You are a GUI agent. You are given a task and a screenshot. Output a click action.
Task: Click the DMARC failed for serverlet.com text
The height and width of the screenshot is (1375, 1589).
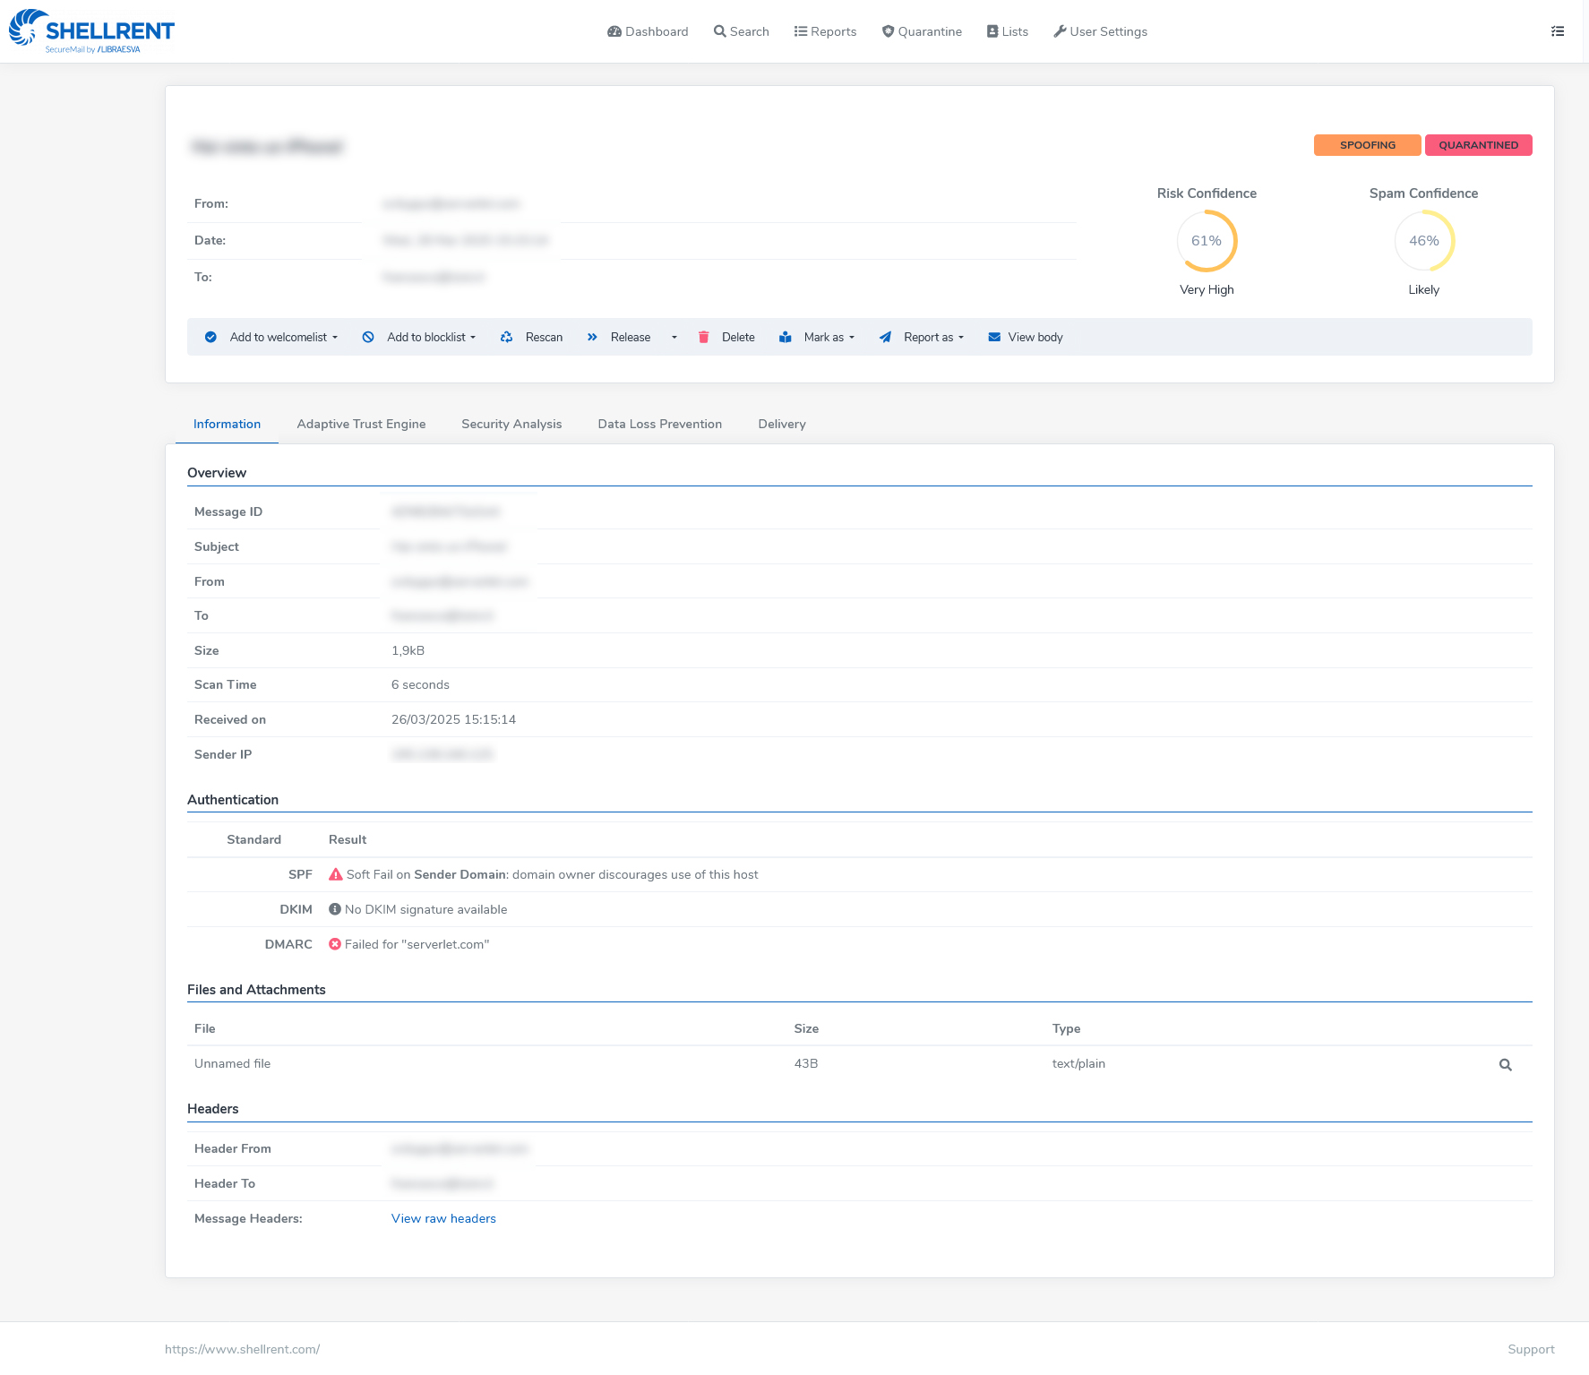pyautogui.click(x=417, y=945)
